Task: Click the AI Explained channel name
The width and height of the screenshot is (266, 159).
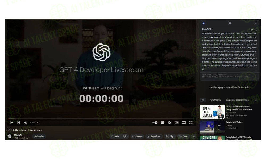Action: point(231,113)
